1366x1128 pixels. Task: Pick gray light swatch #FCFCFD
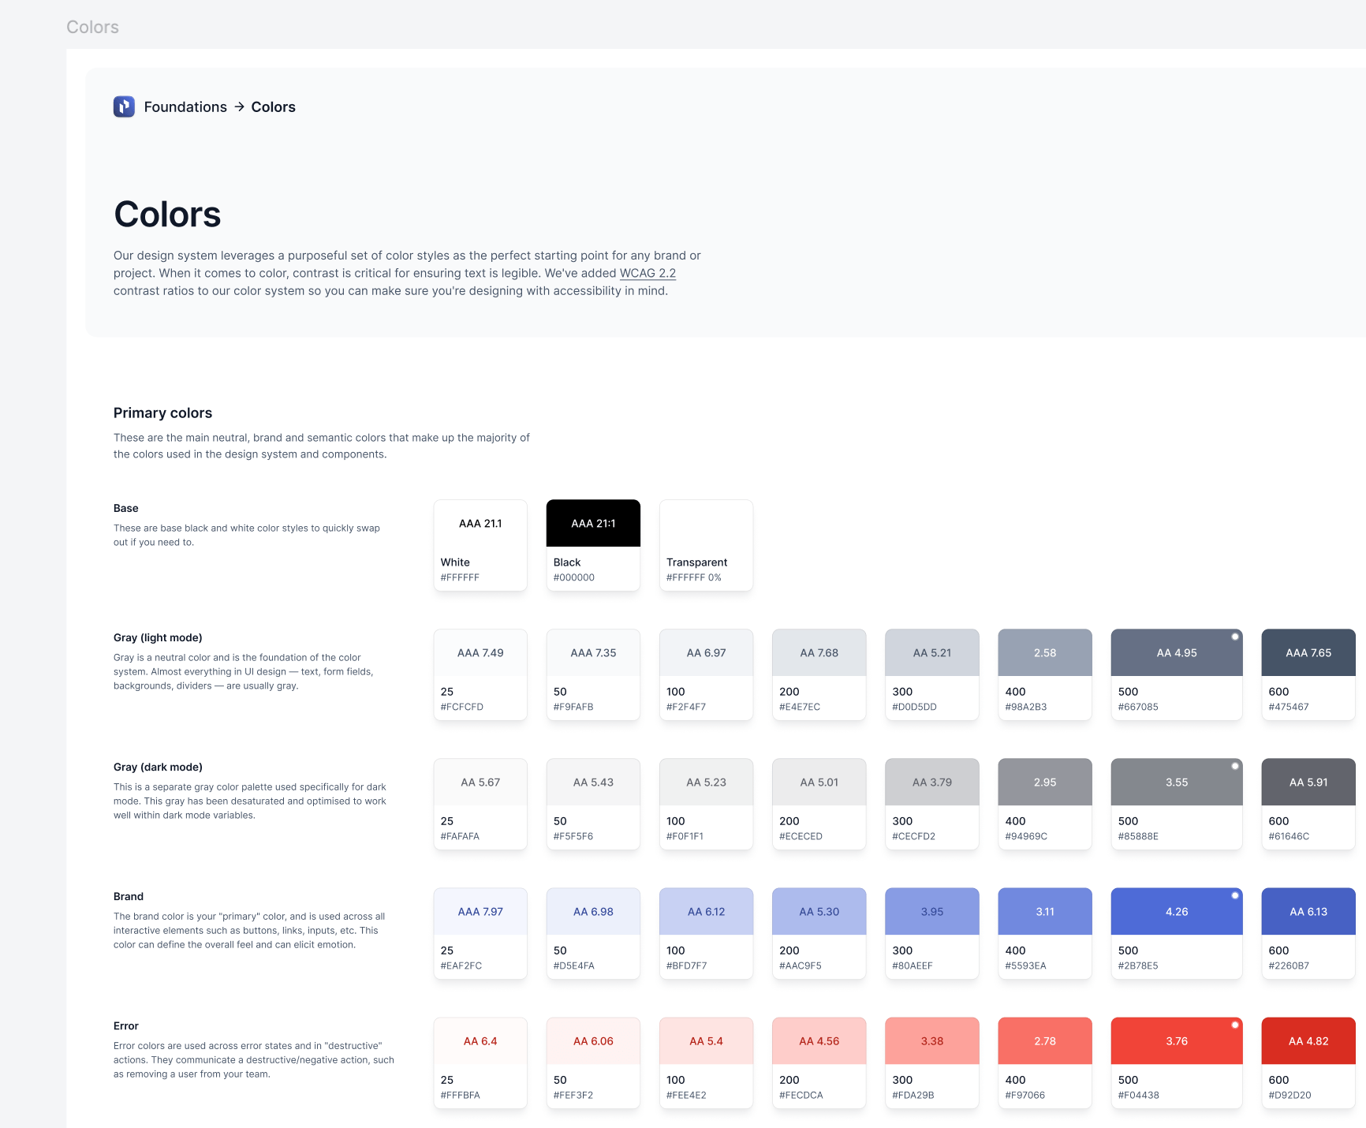coord(480,674)
